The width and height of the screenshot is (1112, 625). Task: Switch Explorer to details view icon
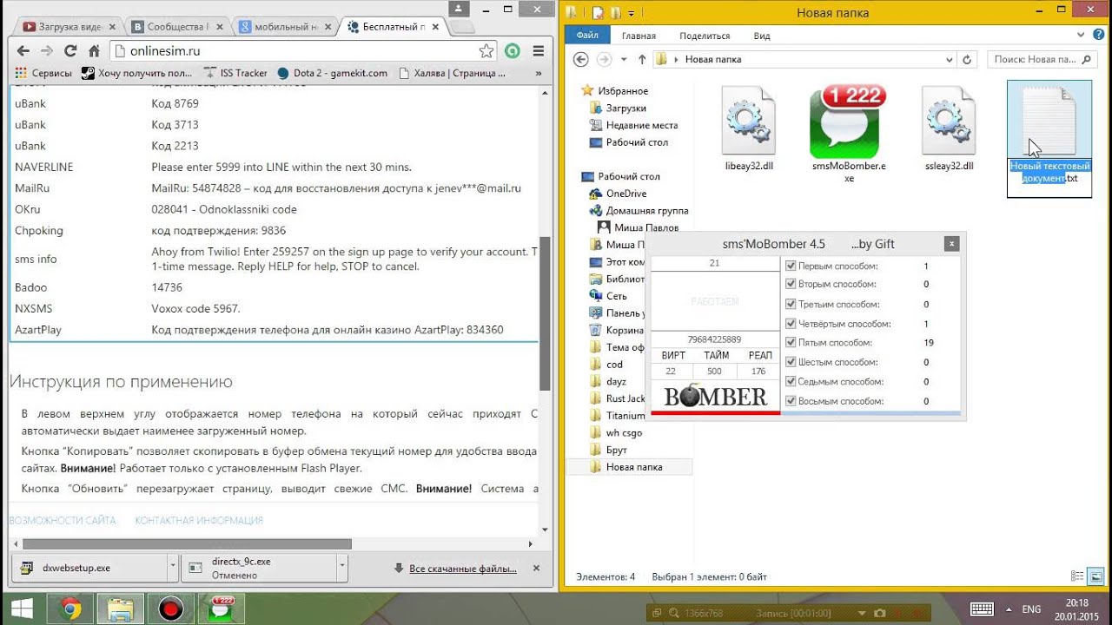[x=1077, y=576]
